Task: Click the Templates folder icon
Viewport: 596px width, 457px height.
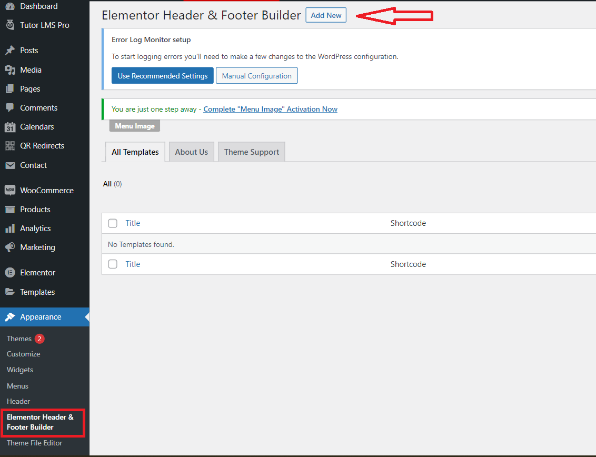Action: pos(10,292)
